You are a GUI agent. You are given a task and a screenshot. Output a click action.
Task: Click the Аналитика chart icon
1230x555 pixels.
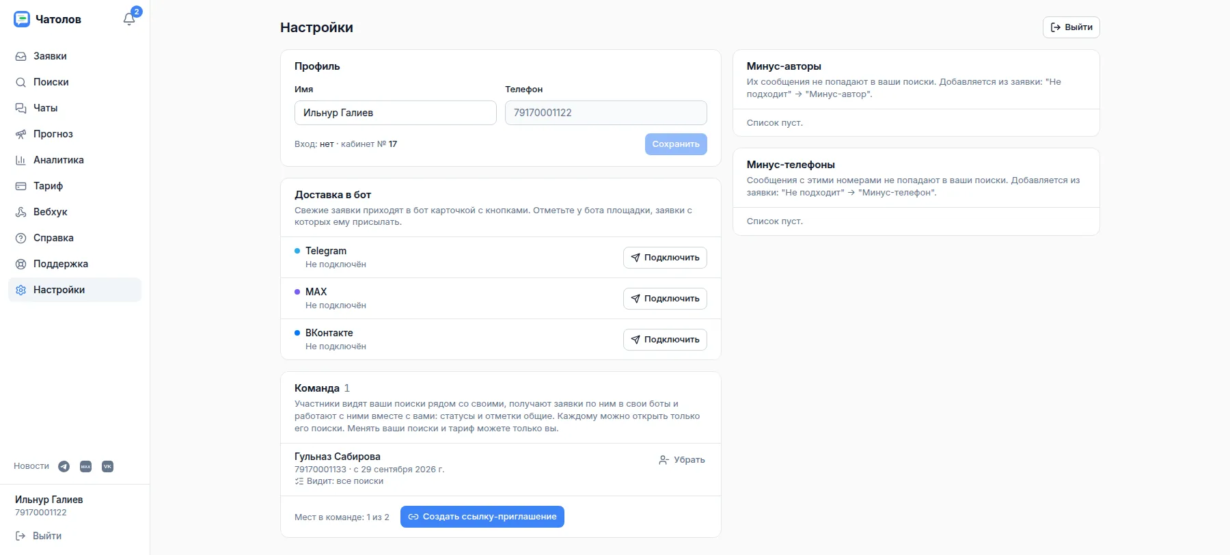(x=20, y=160)
